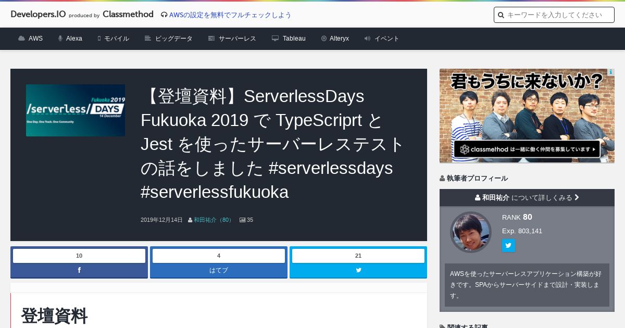Open the AWS category in the navigation bar
625x328 pixels.
point(35,39)
